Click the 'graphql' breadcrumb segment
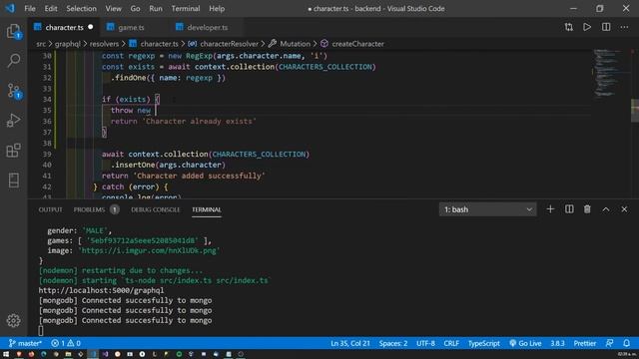 coord(68,44)
